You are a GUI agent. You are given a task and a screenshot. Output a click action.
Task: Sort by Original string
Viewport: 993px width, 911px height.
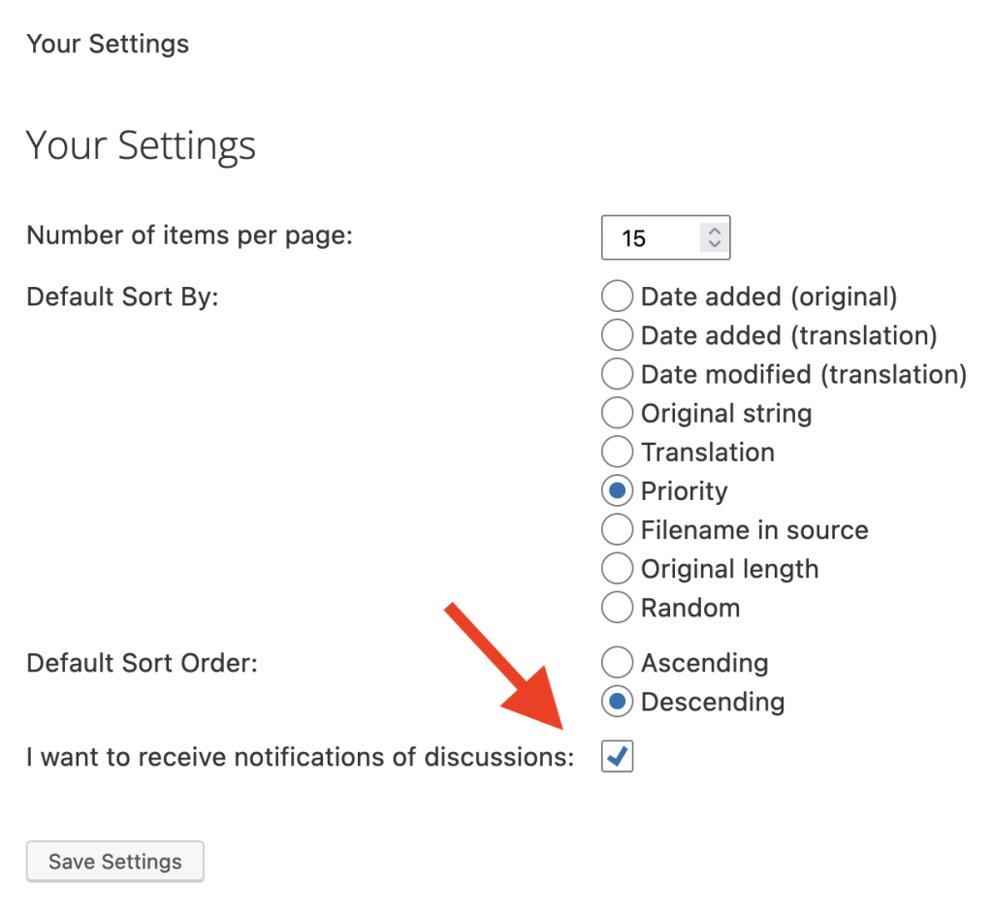click(617, 413)
